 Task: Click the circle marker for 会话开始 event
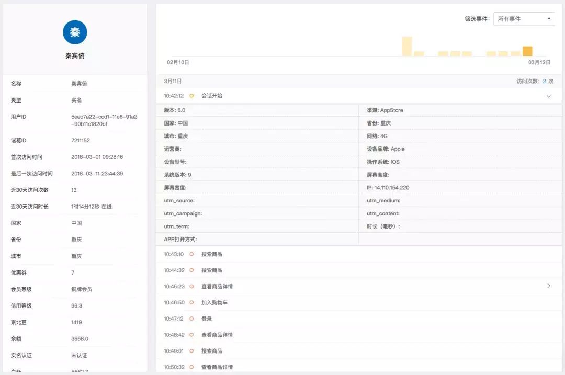191,96
